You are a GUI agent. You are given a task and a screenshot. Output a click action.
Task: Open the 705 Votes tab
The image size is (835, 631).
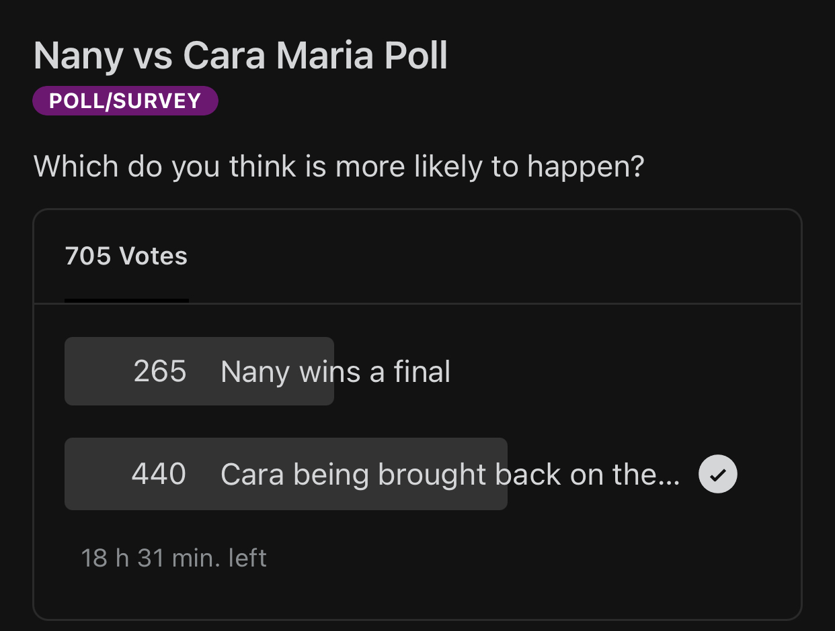coord(126,256)
